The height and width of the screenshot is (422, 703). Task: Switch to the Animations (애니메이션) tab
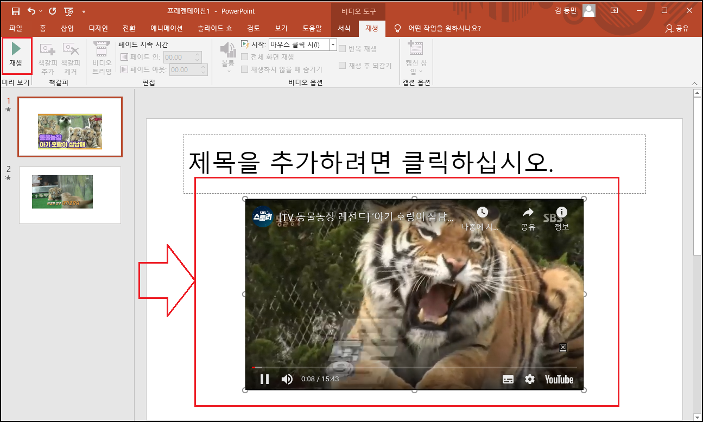coord(167,28)
